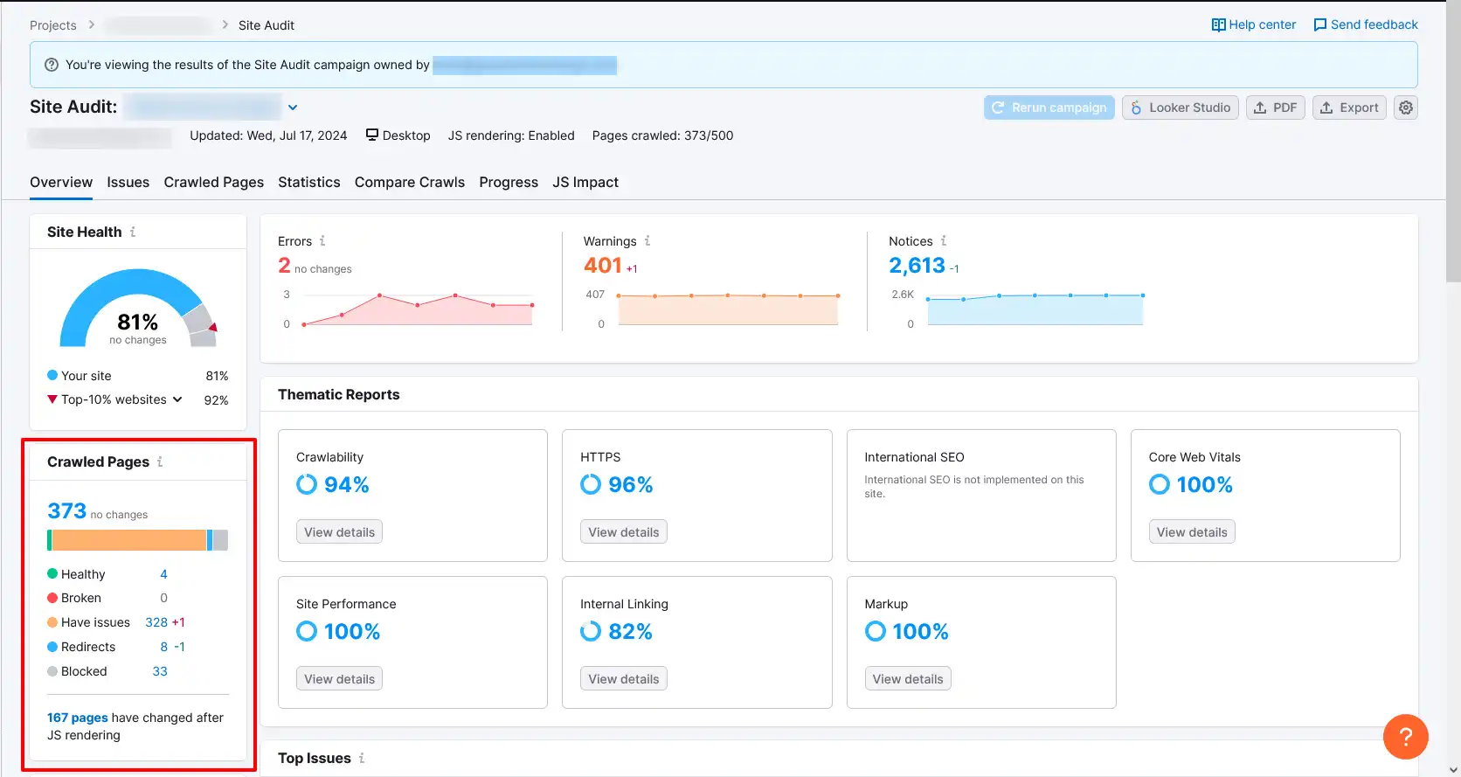View details for Markup report
This screenshot has height=777, width=1461.
pyautogui.click(x=908, y=679)
